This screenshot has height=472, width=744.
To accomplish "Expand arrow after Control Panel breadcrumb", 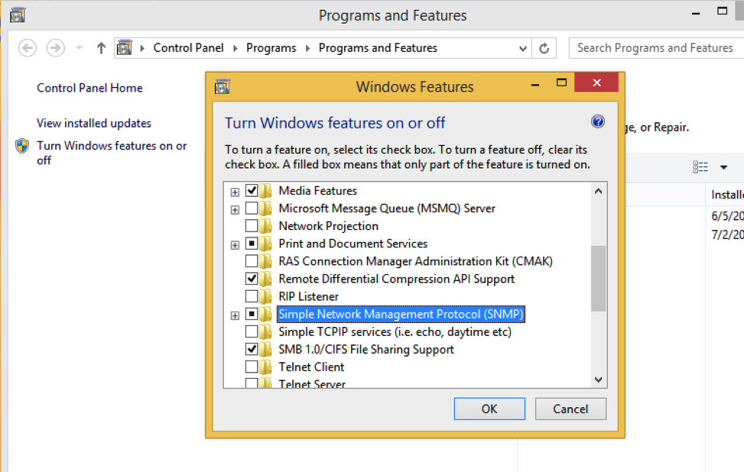I will 142,48.
